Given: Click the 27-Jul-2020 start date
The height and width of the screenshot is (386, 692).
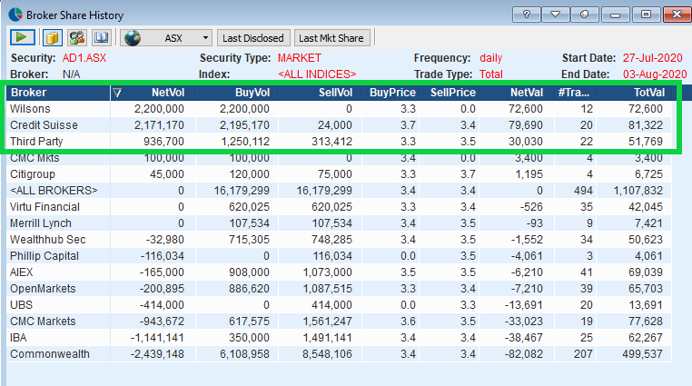Looking at the screenshot, I should point(652,58).
